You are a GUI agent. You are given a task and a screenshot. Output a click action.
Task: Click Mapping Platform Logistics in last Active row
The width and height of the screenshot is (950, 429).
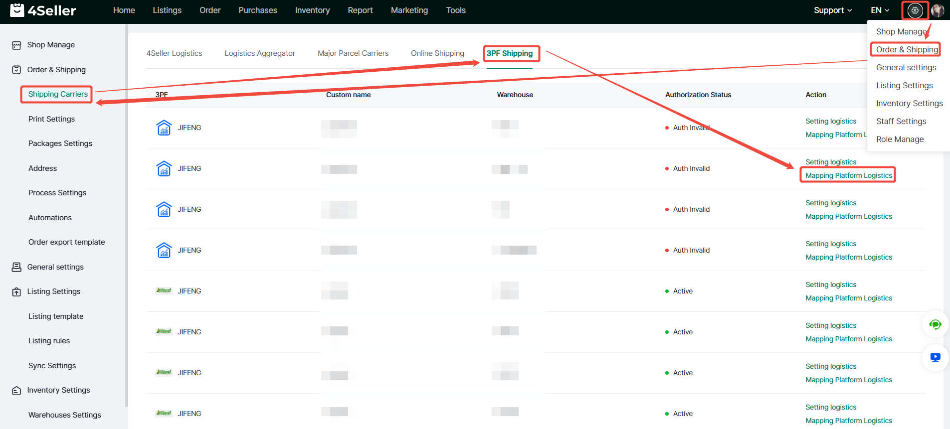coord(849,421)
